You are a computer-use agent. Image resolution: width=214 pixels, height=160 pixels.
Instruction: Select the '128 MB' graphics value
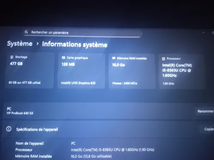[x=68, y=64]
